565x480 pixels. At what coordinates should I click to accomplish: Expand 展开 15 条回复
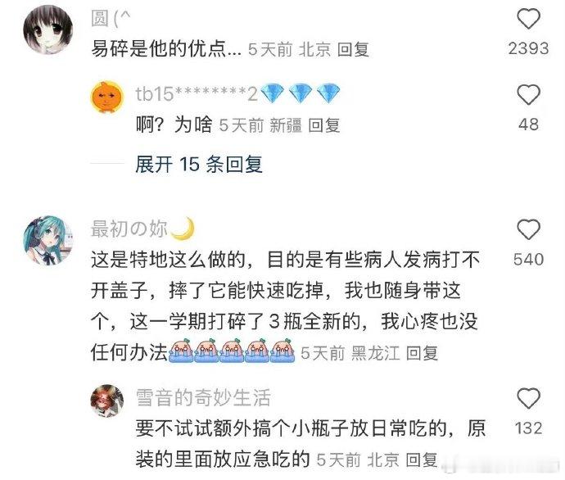pyautogui.click(x=198, y=165)
